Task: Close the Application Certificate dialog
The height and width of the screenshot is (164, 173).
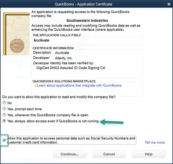Action: pos(169,4)
